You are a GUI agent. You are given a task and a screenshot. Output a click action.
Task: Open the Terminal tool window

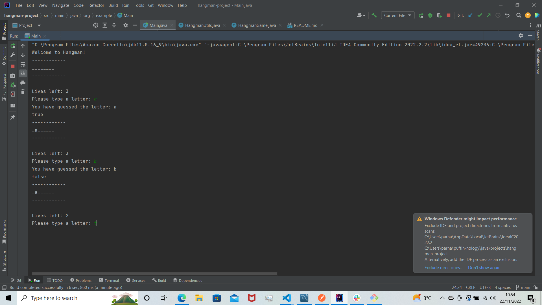pyautogui.click(x=109, y=280)
